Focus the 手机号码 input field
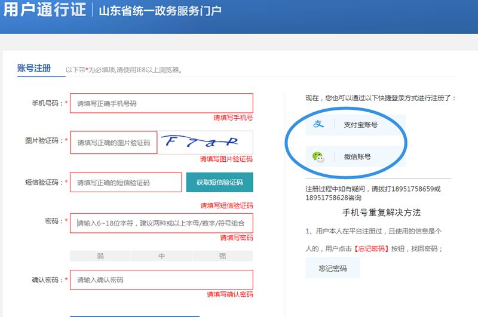This screenshot has width=478, height=317. pos(161,103)
